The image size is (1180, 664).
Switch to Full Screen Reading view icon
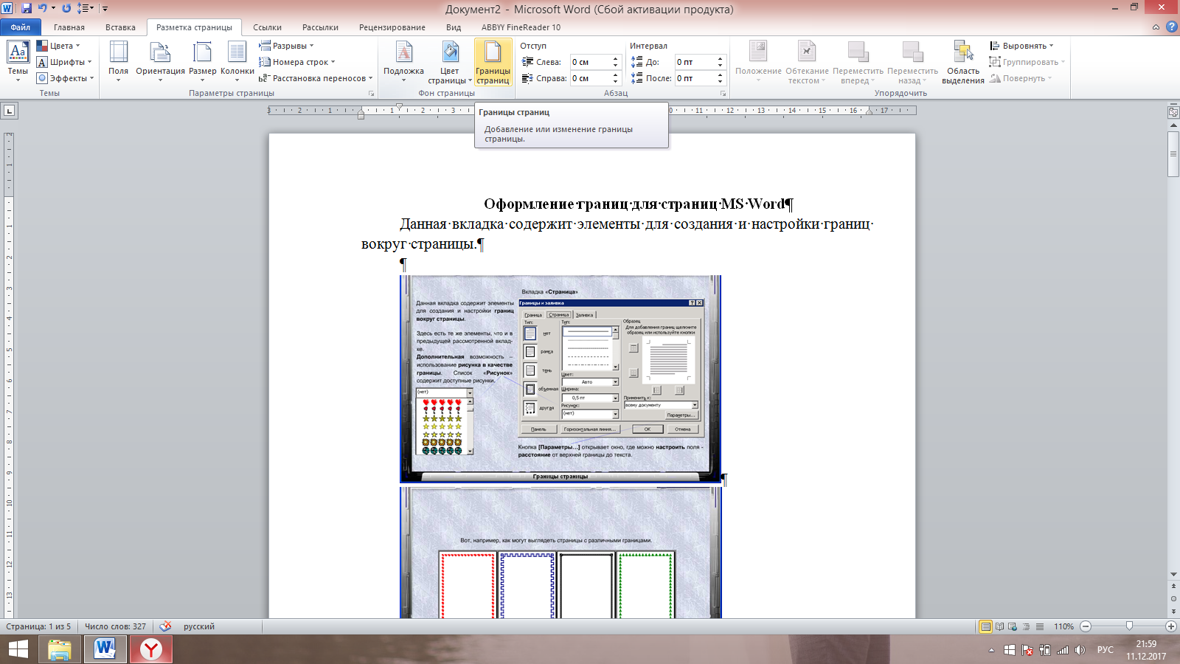point(999,626)
